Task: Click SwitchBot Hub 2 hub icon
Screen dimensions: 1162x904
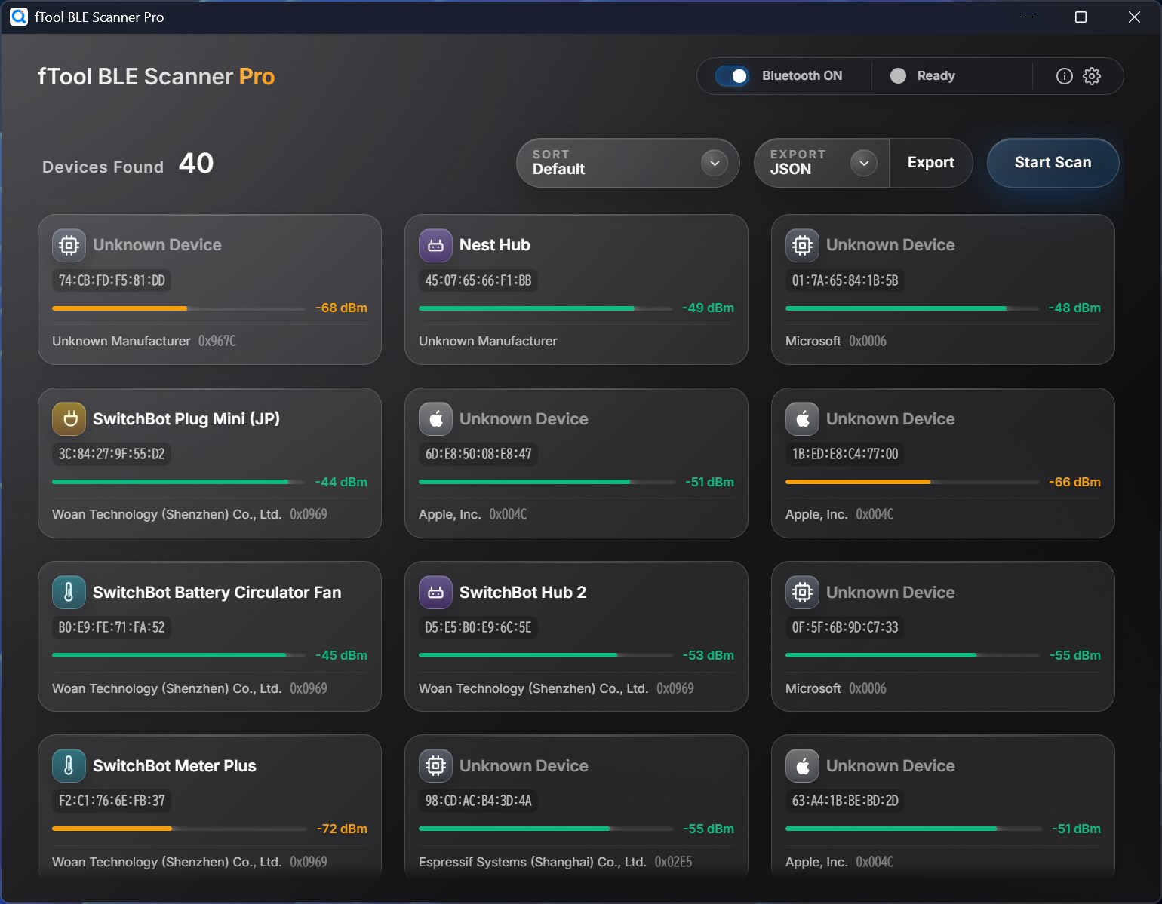Action: pyautogui.click(x=435, y=592)
